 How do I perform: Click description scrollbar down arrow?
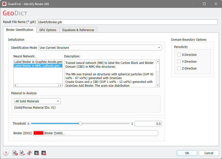158,85
